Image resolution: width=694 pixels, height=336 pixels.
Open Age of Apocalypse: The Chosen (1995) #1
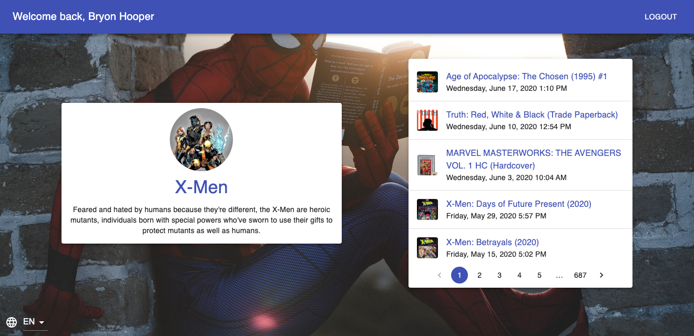tap(526, 76)
